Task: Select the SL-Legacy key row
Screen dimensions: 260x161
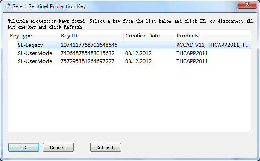Action: click(x=134, y=45)
